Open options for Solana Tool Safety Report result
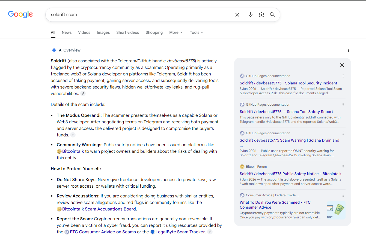Viewport: 366px width, 241px height. coord(343,105)
